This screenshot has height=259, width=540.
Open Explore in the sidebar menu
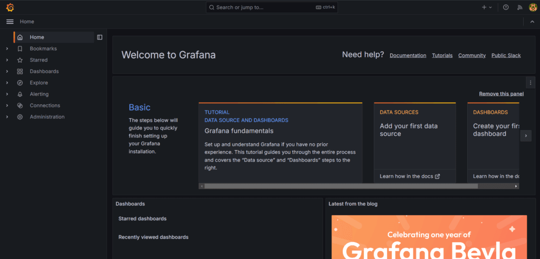tap(38, 83)
